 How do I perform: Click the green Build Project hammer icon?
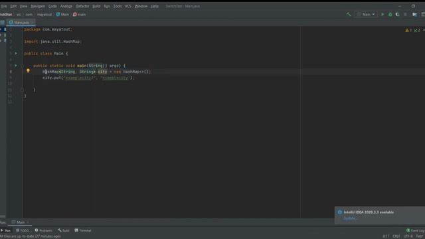[x=348, y=14]
